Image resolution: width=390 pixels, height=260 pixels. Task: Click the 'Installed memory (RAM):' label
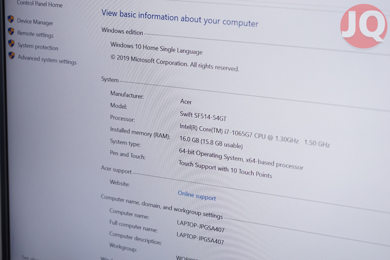click(140, 133)
